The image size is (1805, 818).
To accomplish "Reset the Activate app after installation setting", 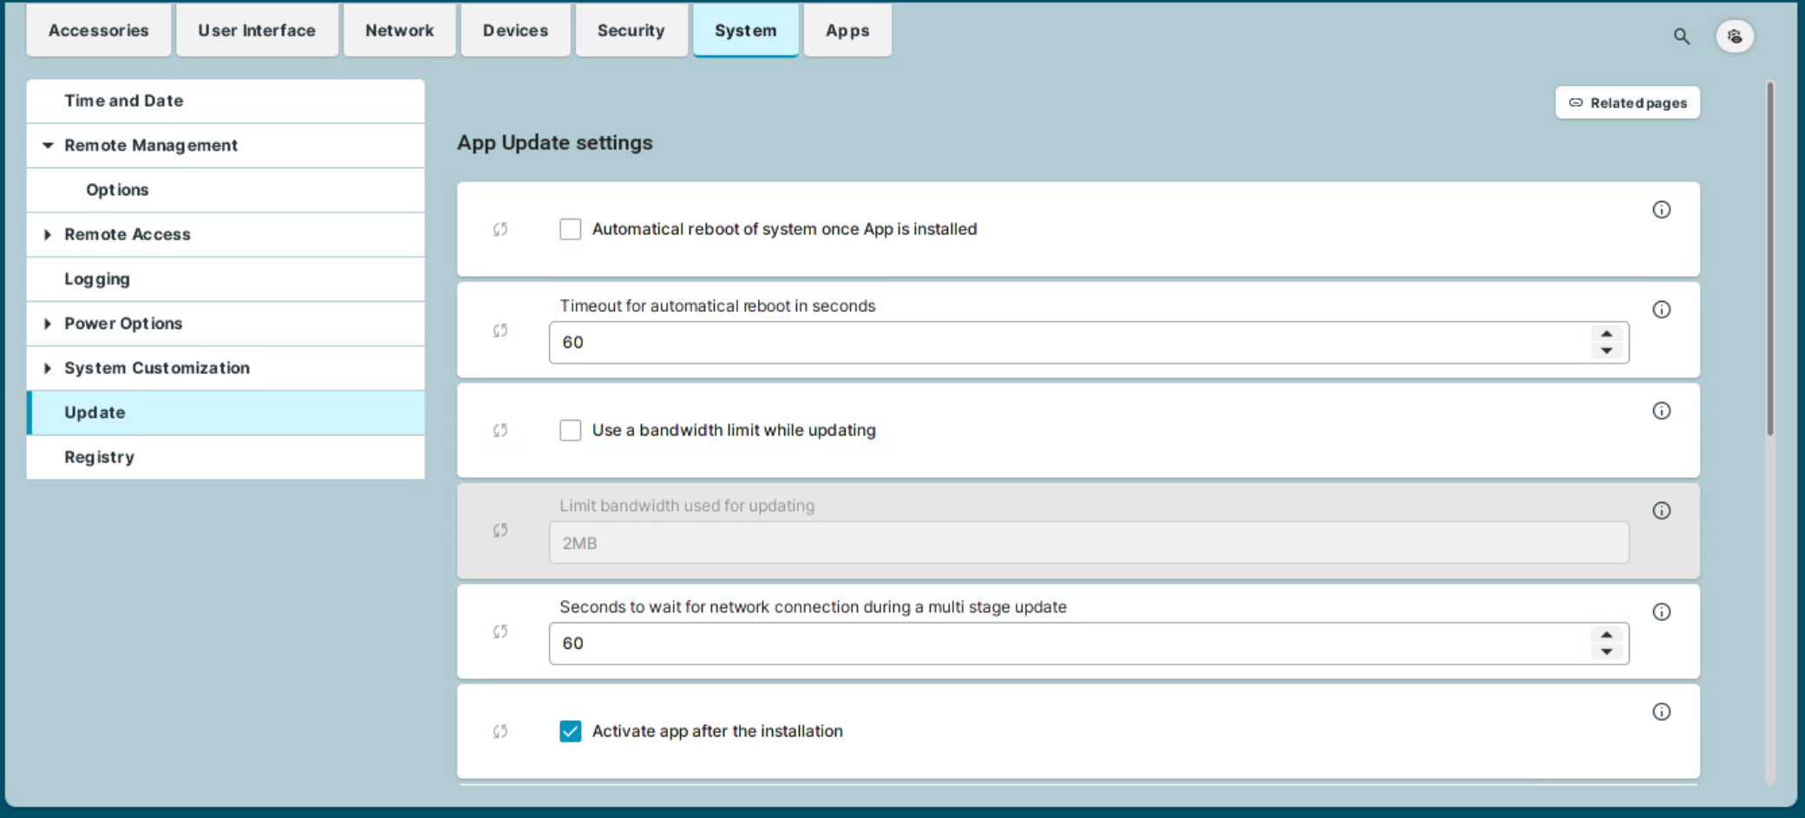I will (500, 731).
